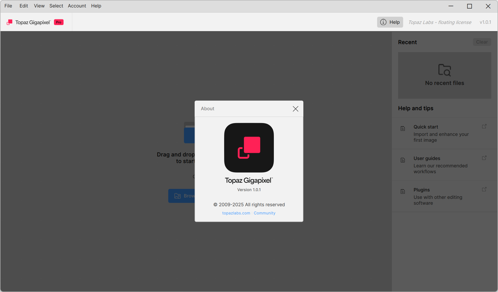Close the About dialog
498x292 pixels.
(295, 109)
